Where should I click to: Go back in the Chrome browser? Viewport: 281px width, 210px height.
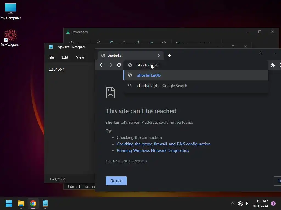(x=102, y=65)
